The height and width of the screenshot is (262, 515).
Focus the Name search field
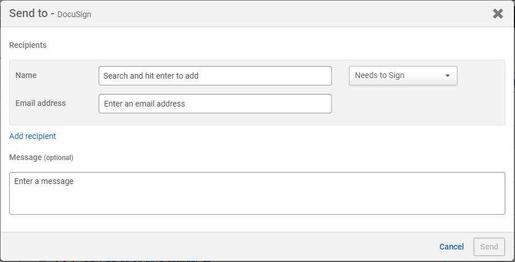point(215,76)
